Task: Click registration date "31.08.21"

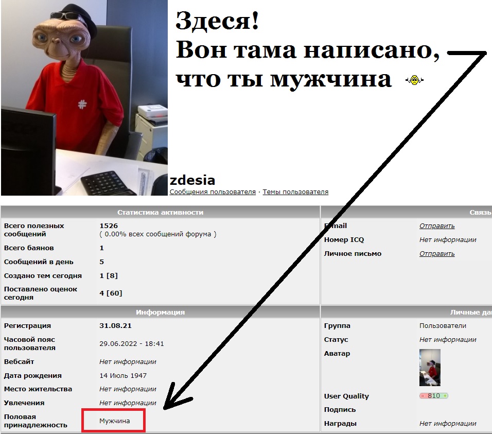Action: (115, 326)
